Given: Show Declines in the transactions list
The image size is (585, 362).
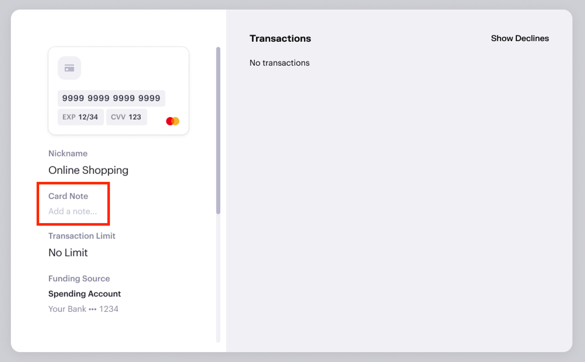Looking at the screenshot, I should (x=520, y=38).
